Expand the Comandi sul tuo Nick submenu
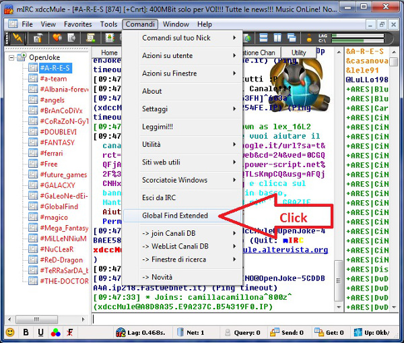The image size is (404, 343). point(182,38)
